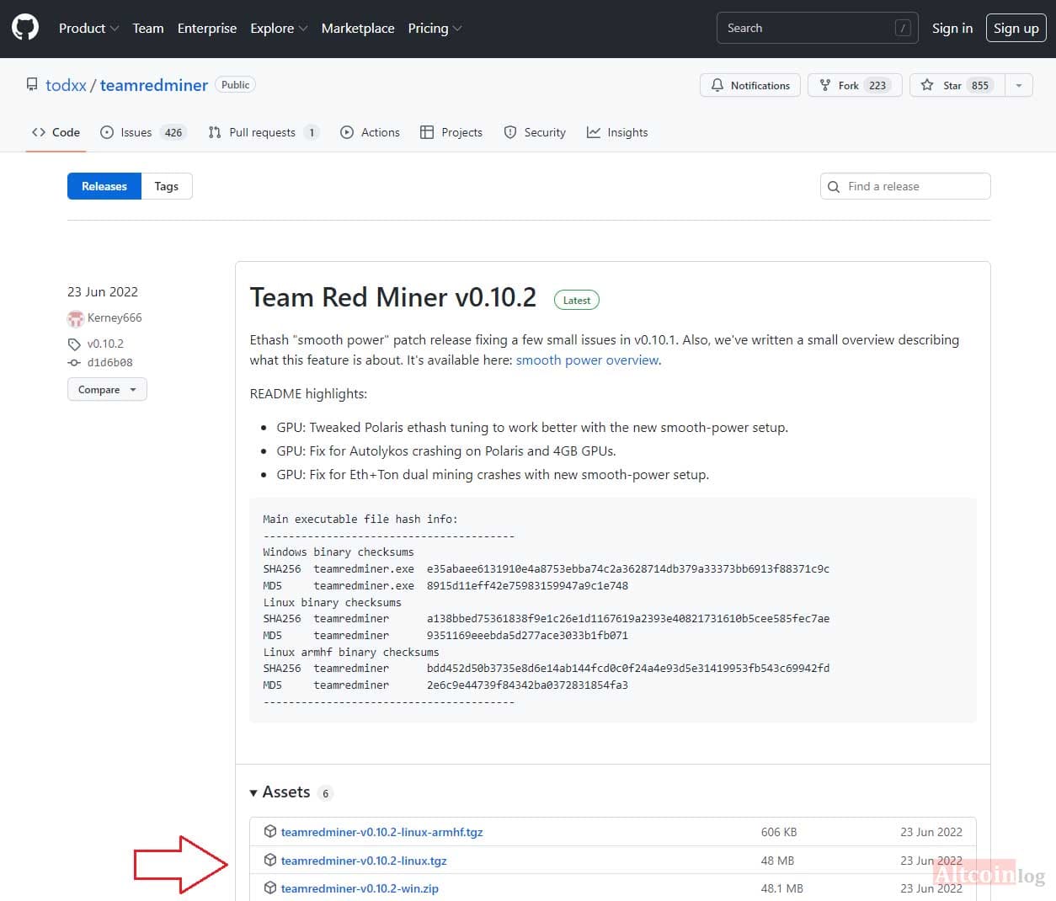The image size is (1056, 901).
Task: Open the todxx owner profile
Action: (x=66, y=85)
